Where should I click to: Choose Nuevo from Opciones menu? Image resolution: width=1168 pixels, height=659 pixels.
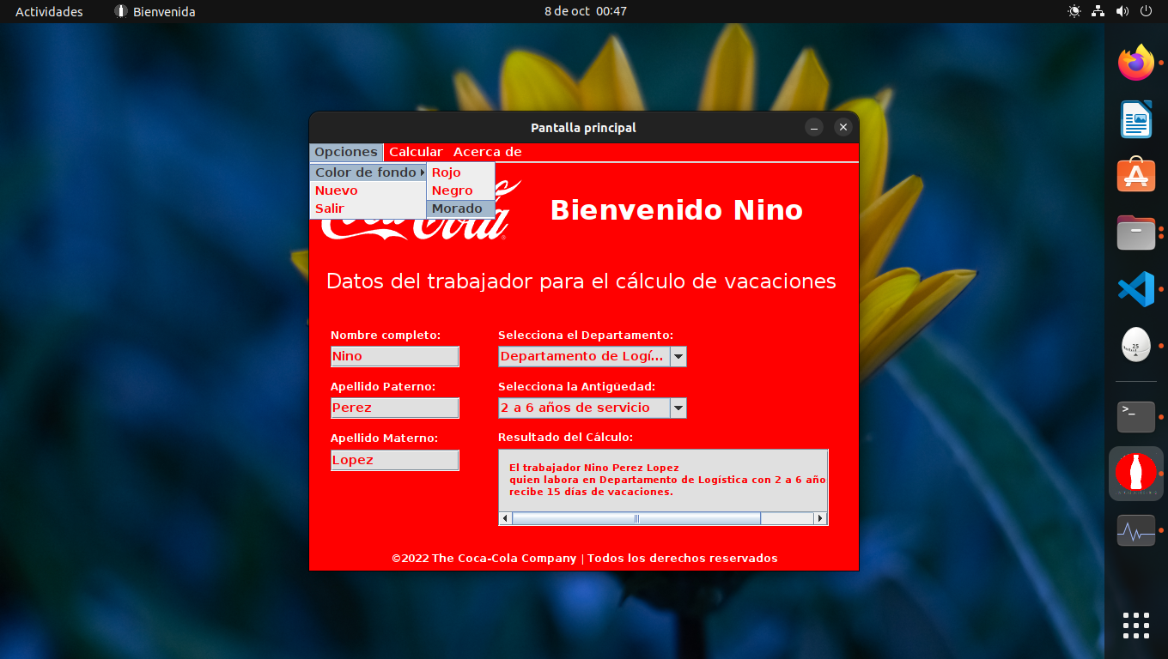(368, 190)
